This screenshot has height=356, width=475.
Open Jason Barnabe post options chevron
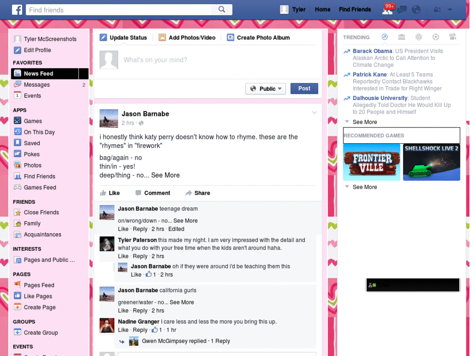(x=315, y=113)
